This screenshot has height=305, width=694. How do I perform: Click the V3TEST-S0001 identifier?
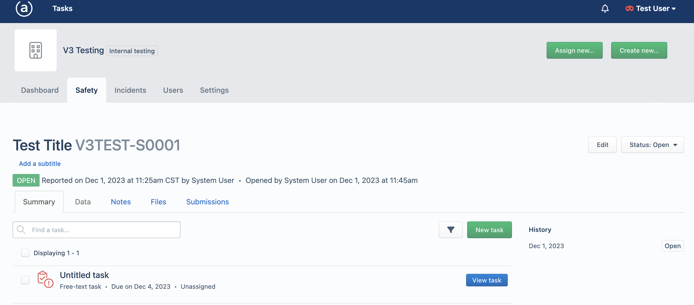pyautogui.click(x=128, y=145)
